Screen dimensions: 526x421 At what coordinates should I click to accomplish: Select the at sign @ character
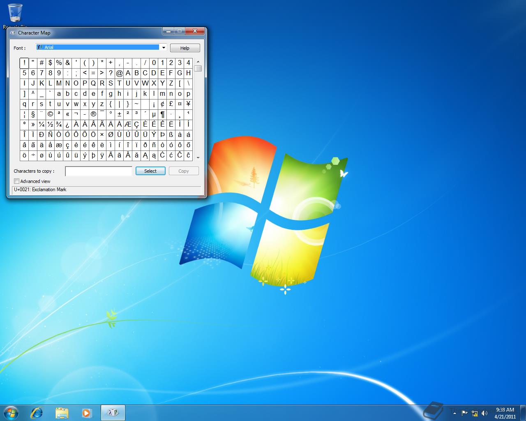[x=119, y=73]
